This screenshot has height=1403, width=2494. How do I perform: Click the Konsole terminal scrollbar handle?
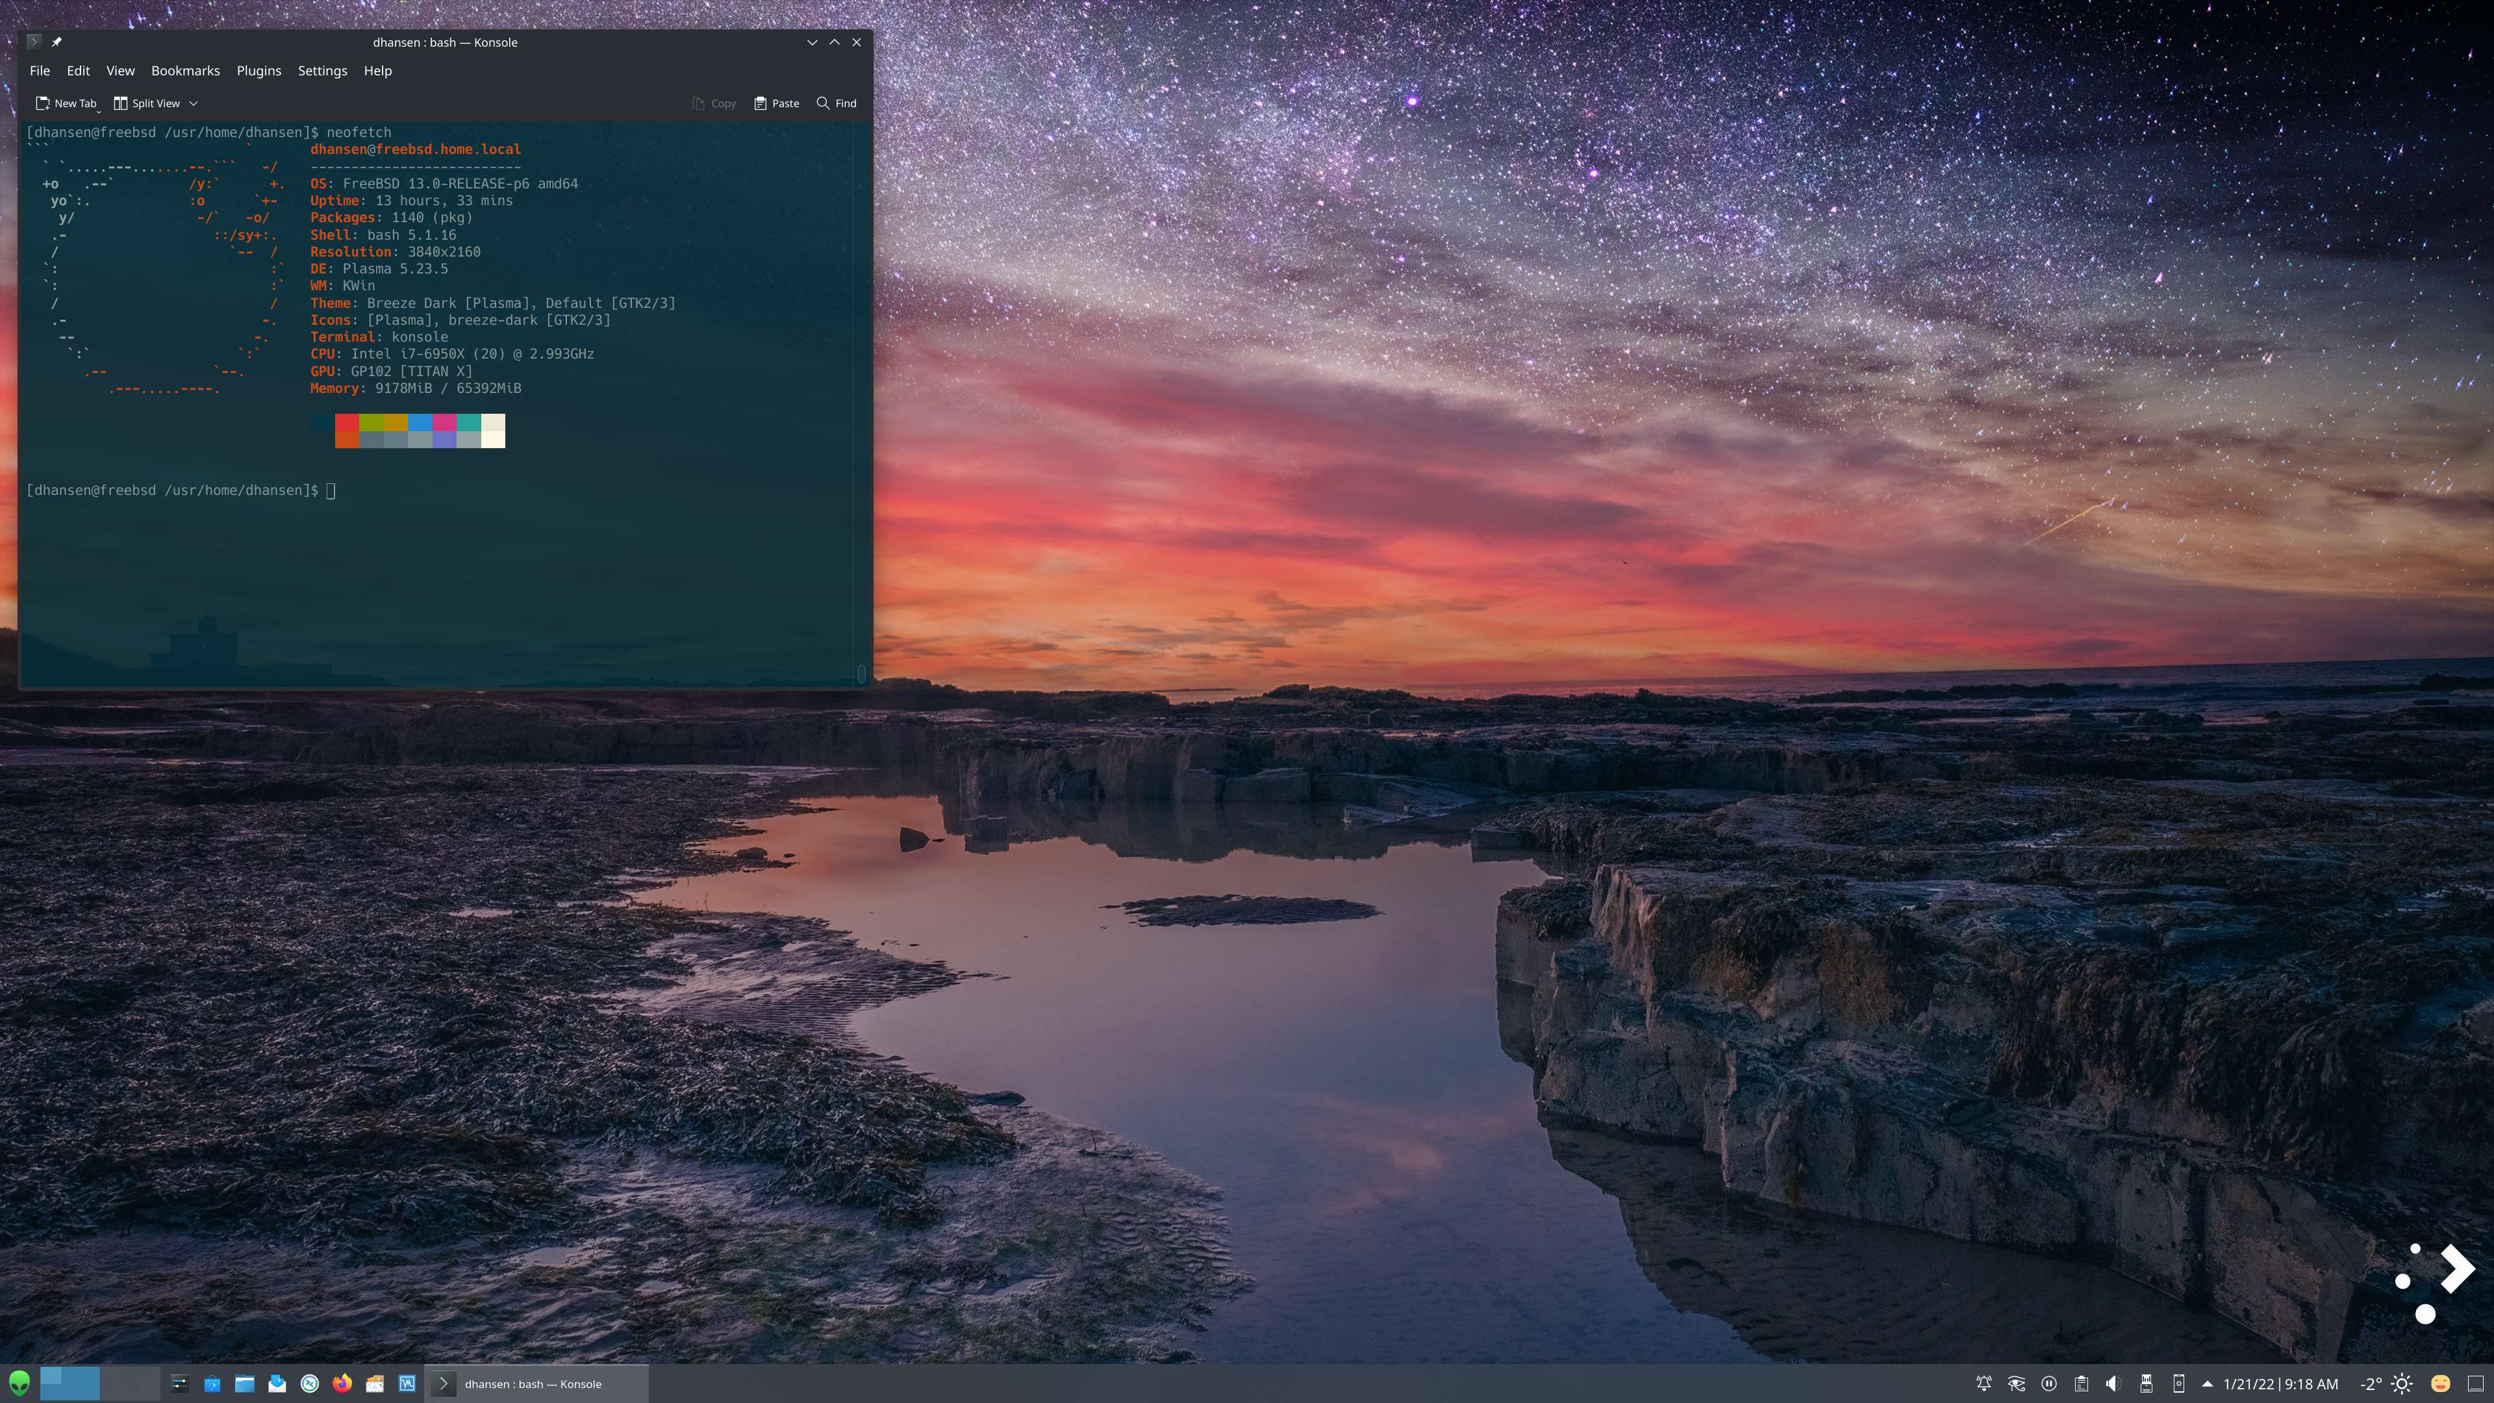click(862, 673)
